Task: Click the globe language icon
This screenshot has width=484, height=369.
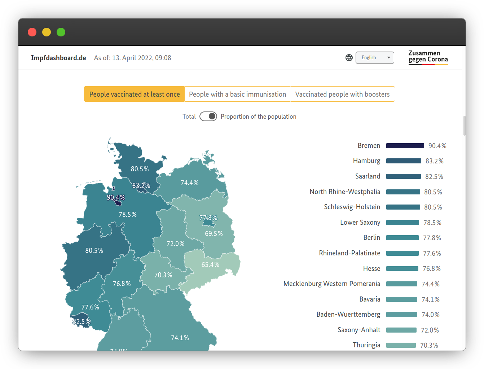Action: 349,57
